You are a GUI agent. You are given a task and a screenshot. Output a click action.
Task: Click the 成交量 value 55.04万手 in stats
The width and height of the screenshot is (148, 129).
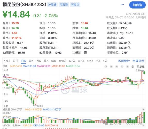[125, 23]
